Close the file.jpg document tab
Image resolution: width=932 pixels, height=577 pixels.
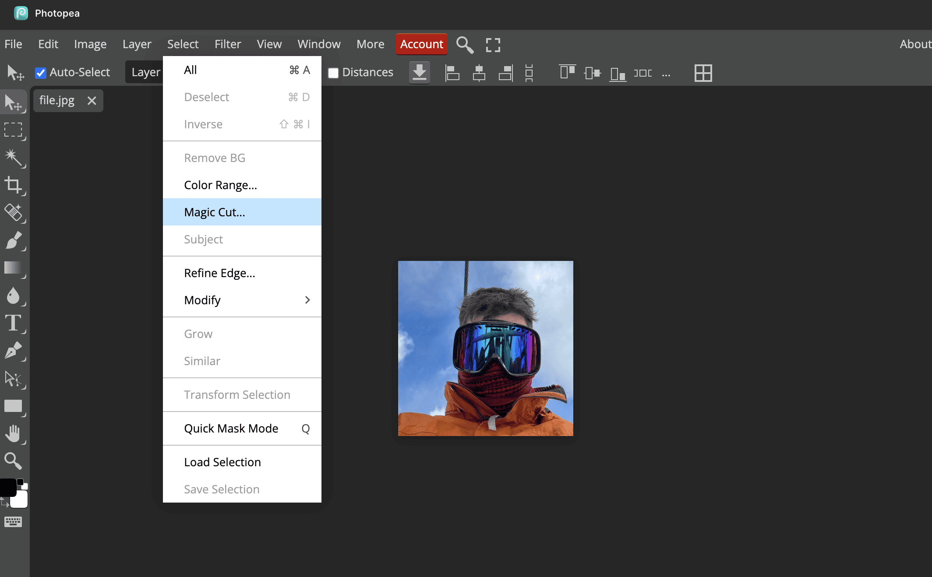pos(92,101)
